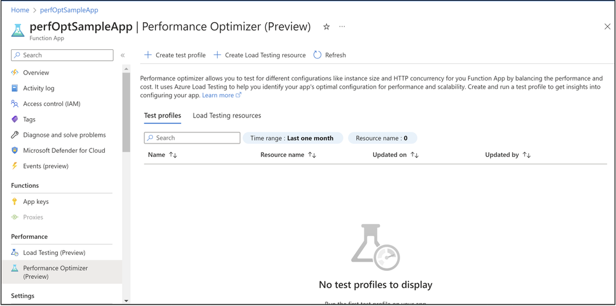Click the plus icon for Create test profile
616x306 pixels.
tap(148, 55)
